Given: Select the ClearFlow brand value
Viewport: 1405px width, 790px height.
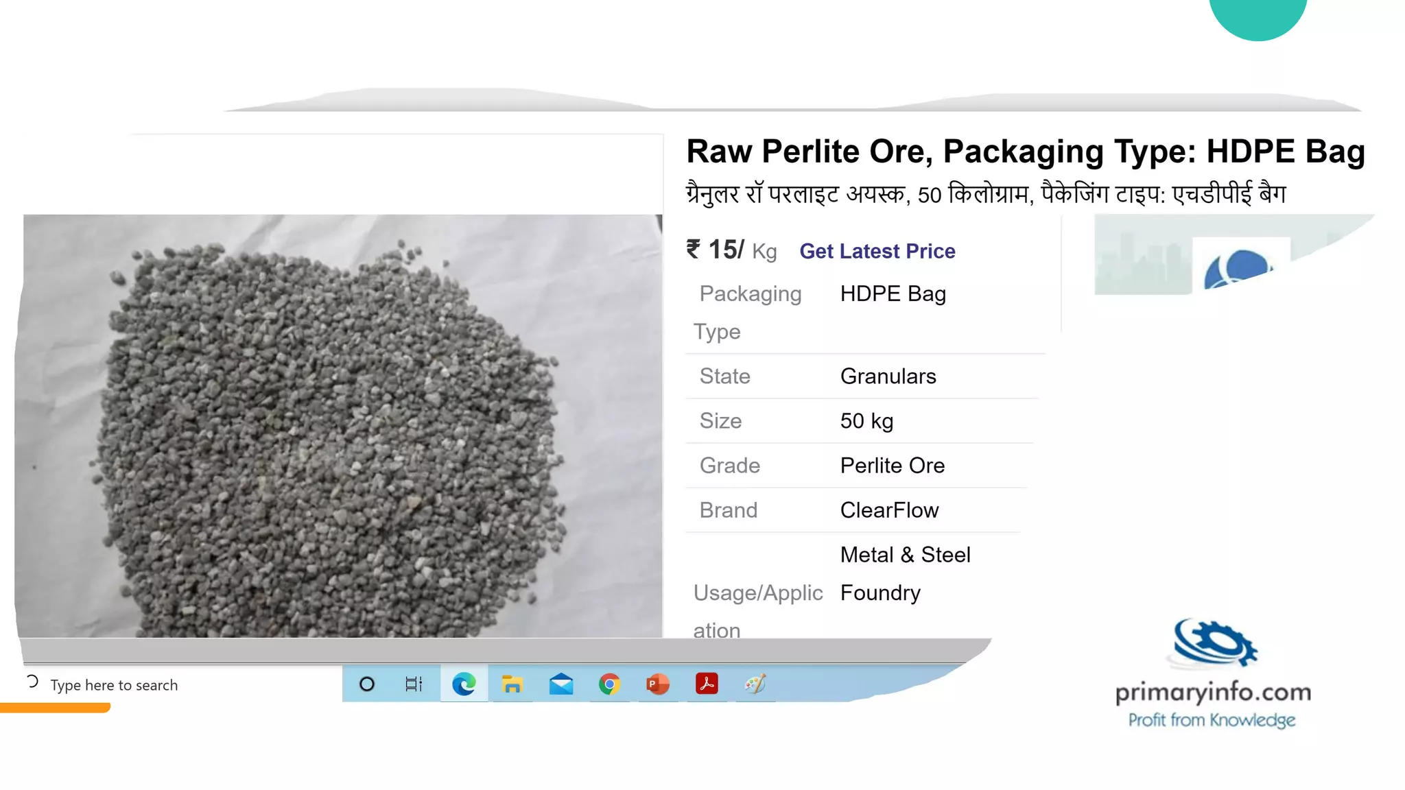Looking at the screenshot, I should (x=889, y=510).
